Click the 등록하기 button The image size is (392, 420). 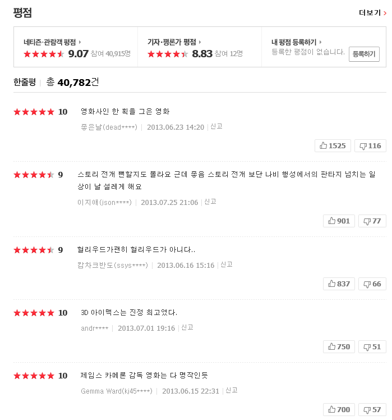coord(364,54)
